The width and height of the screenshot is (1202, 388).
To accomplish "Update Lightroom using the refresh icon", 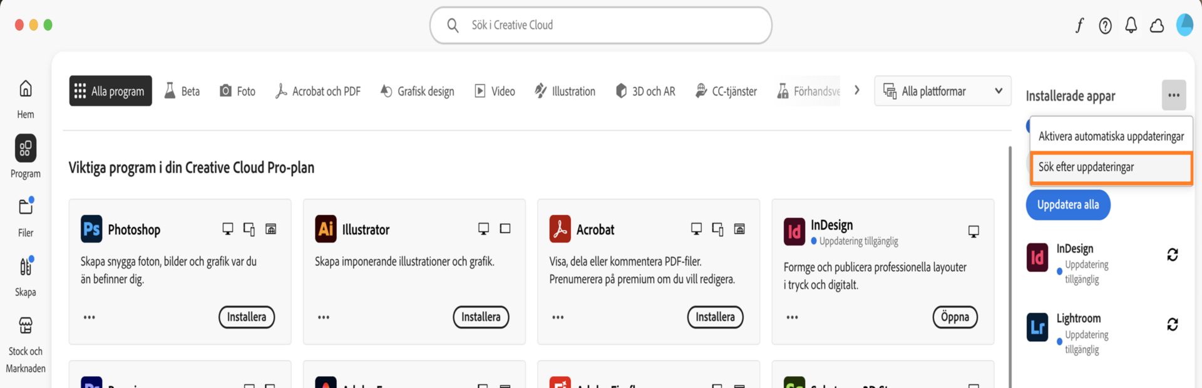I will [x=1173, y=324].
